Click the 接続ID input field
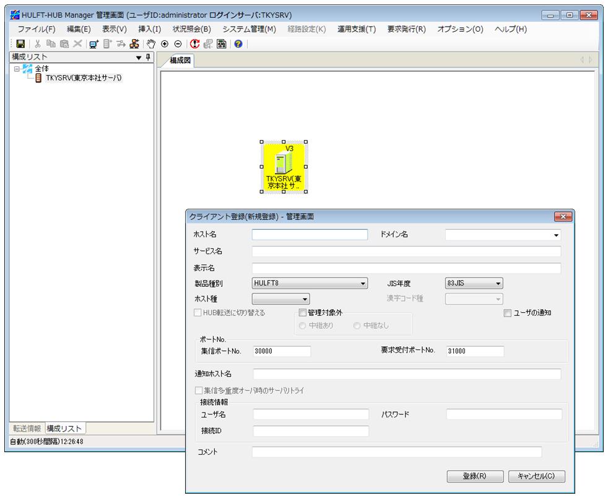608x498 pixels. [311, 431]
